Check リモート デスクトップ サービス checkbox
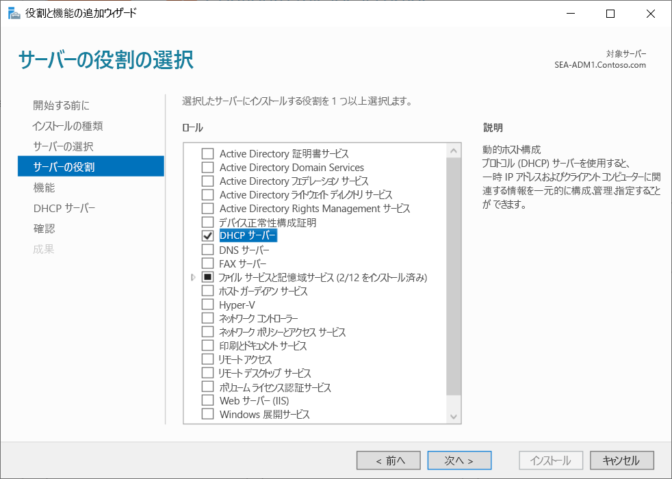This screenshot has height=479, width=672. point(207,373)
